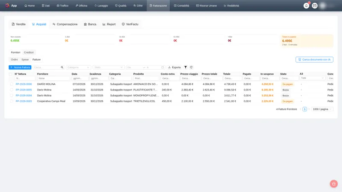Check the FP-2026-0004 row checkbox
The width and height of the screenshot is (342, 192).
tap(12, 95)
